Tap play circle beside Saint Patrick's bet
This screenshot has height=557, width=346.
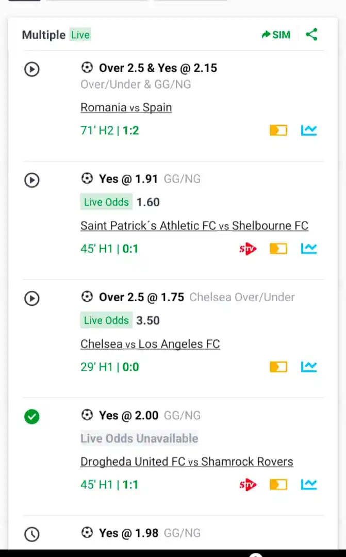pyautogui.click(x=32, y=179)
